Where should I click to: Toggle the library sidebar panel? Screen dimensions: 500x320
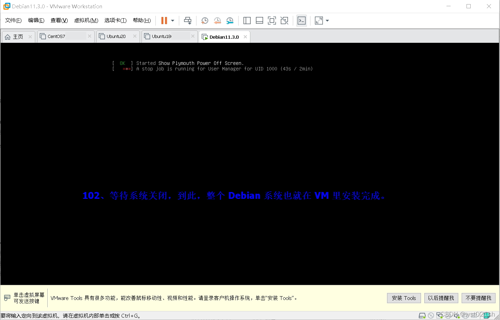(247, 21)
